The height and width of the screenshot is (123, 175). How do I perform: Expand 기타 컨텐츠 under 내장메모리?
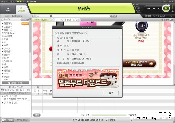3,96
